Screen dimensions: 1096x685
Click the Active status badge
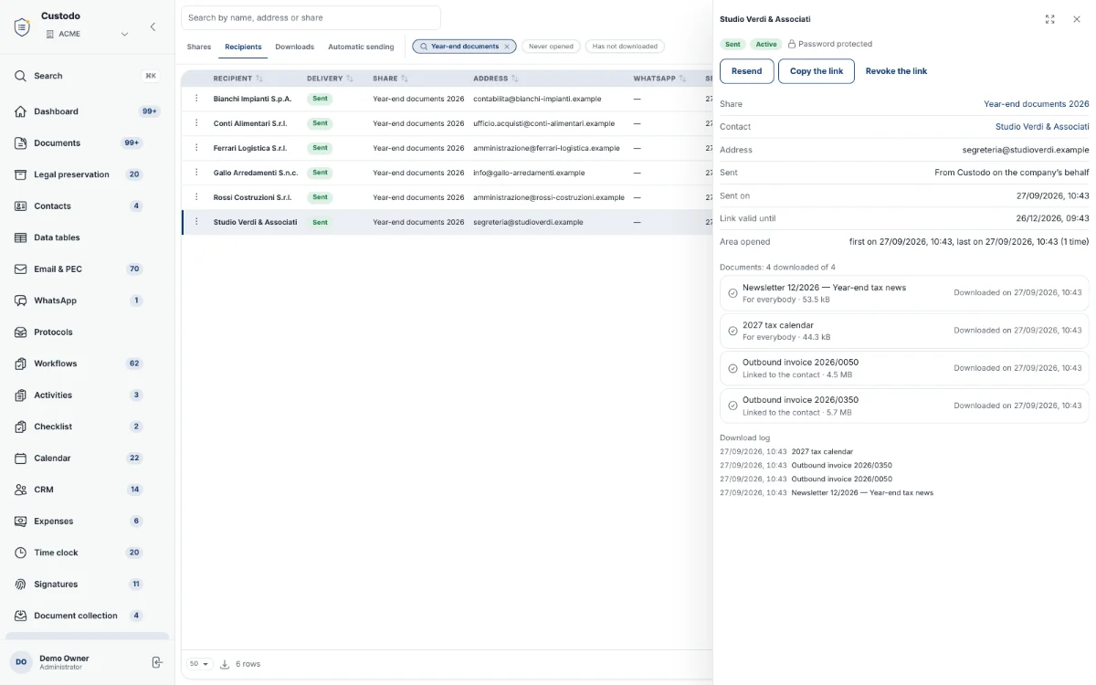[766, 44]
